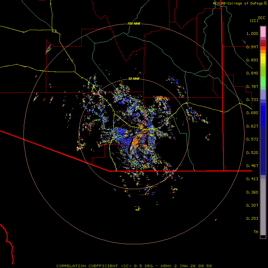Pick the red swatch in the color scale

(263, 45)
